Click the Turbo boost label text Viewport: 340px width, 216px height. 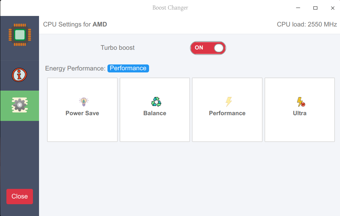117,48
